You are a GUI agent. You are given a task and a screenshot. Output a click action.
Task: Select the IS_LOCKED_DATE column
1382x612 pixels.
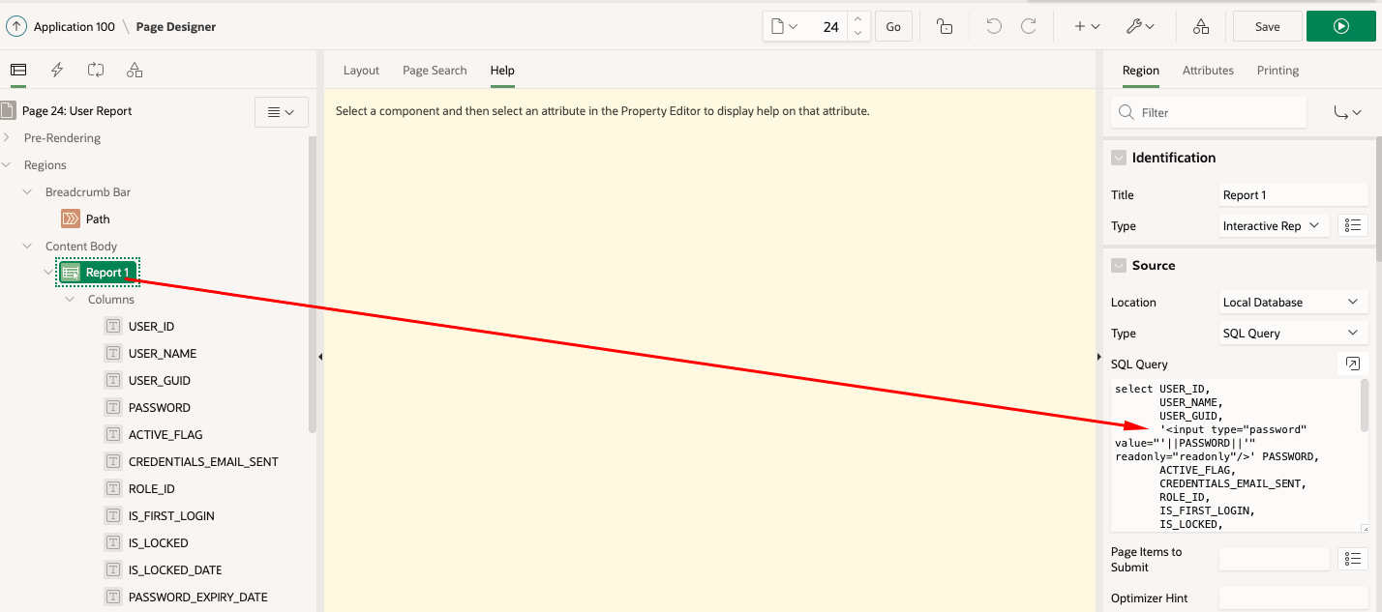[x=175, y=570]
